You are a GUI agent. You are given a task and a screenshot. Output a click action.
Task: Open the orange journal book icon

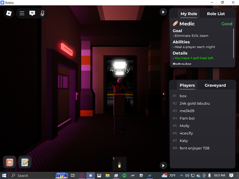[x=10, y=162]
